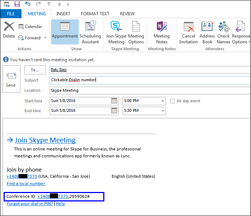Open the Address Book
The height and width of the screenshot is (216, 251).
point(207,32)
